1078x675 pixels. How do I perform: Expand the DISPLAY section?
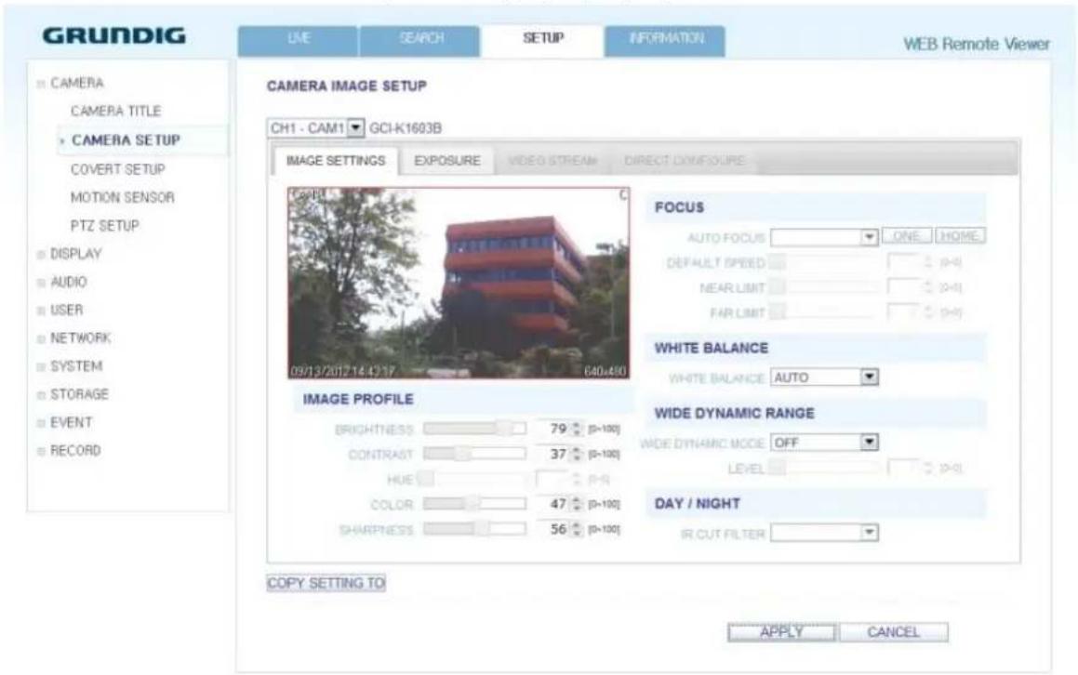[x=41, y=255]
